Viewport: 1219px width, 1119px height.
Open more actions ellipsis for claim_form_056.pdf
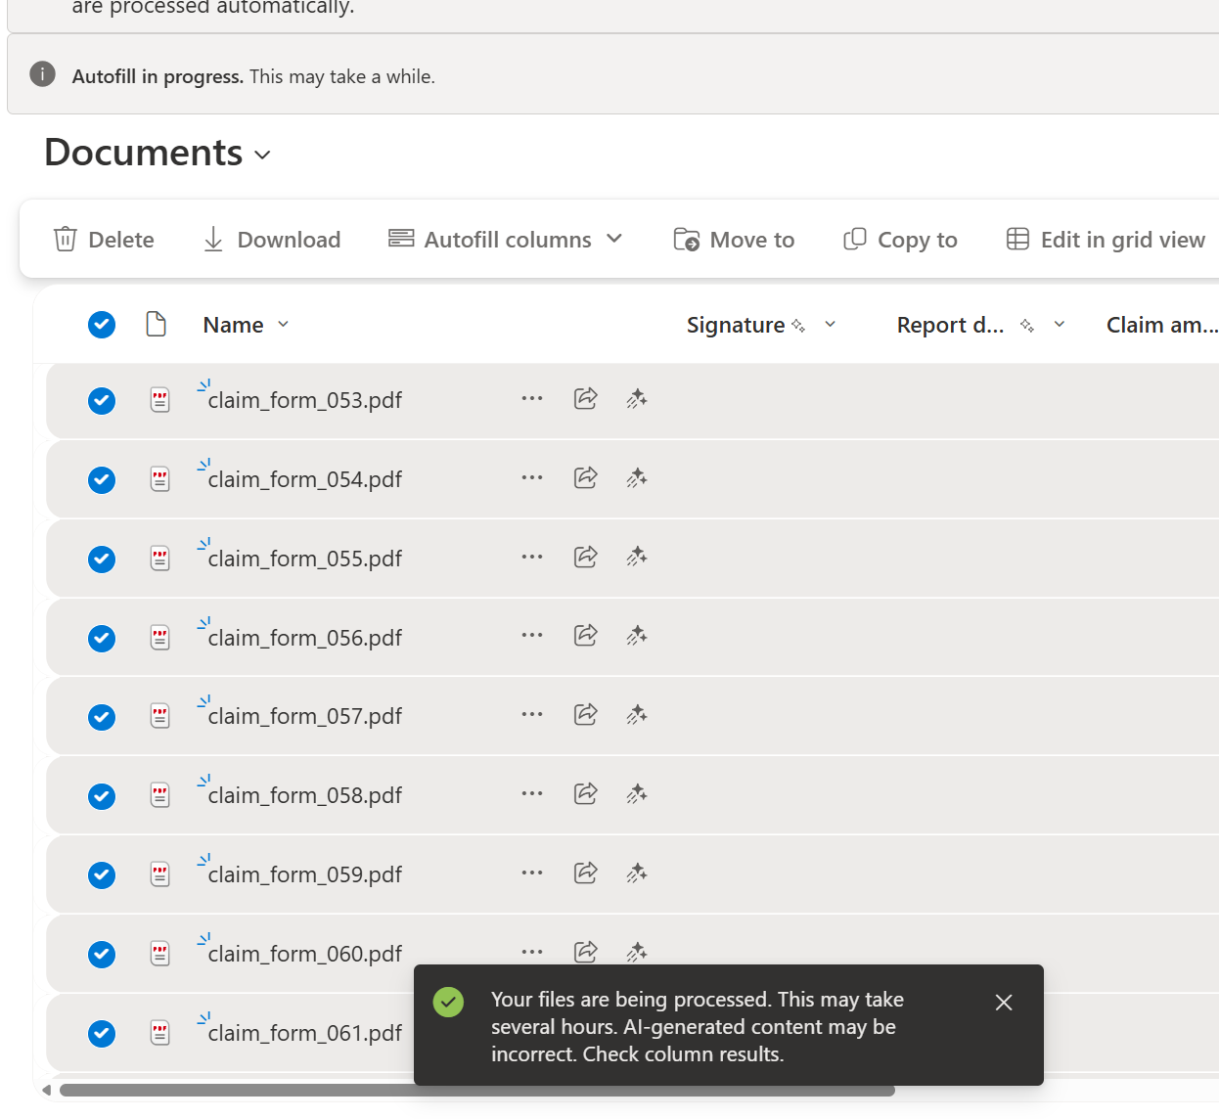point(532,636)
